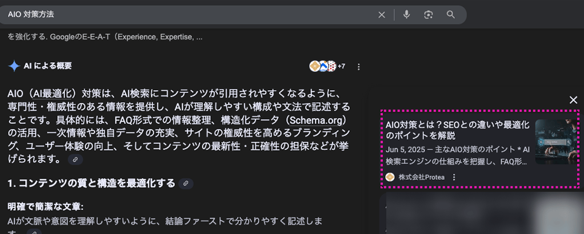Open link chip beside heading 1
This screenshot has width=584, height=234.
(x=186, y=183)
